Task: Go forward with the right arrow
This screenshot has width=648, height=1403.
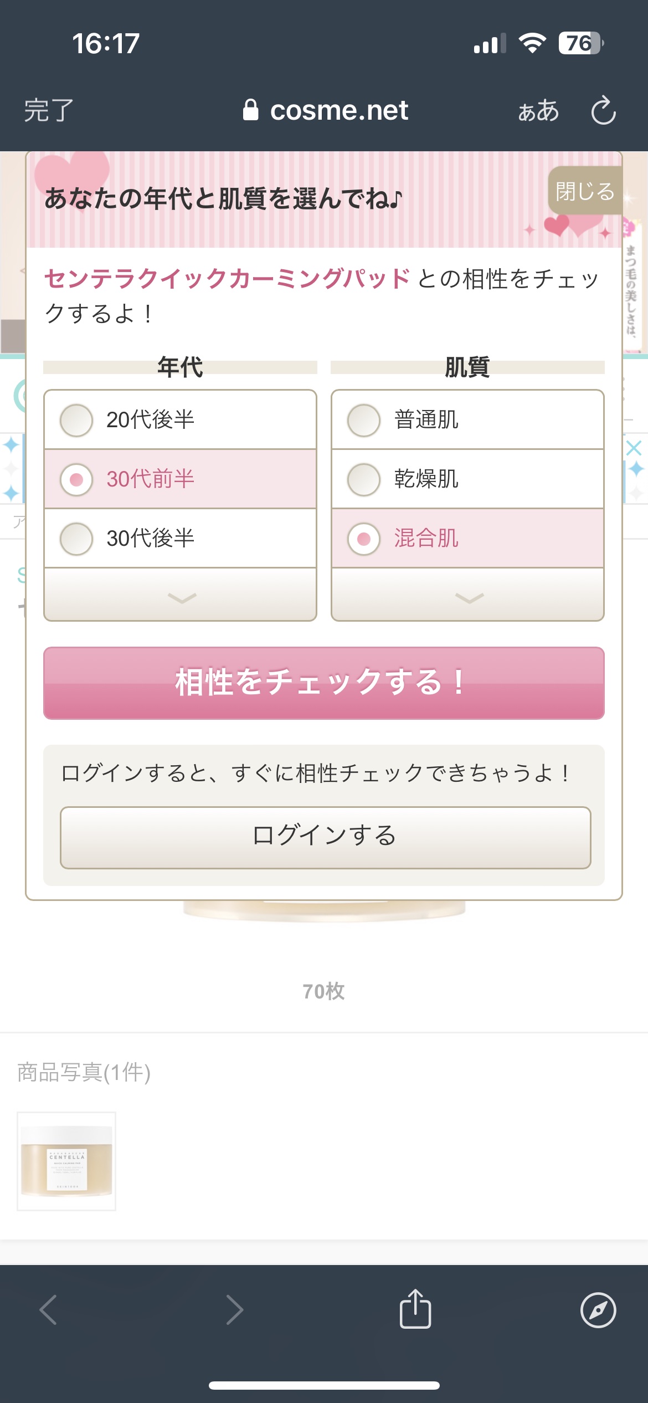Action: pos(235,1310)
